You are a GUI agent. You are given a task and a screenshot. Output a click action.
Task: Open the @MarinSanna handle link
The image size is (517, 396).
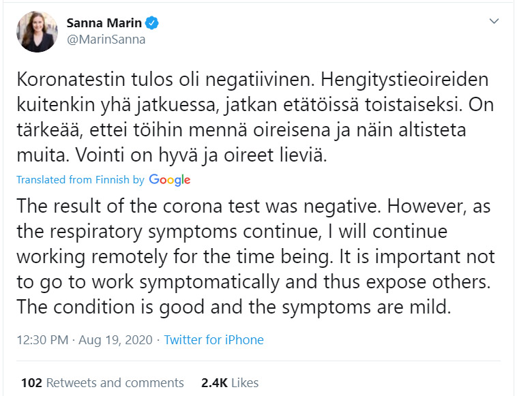[x=106, y=40]
